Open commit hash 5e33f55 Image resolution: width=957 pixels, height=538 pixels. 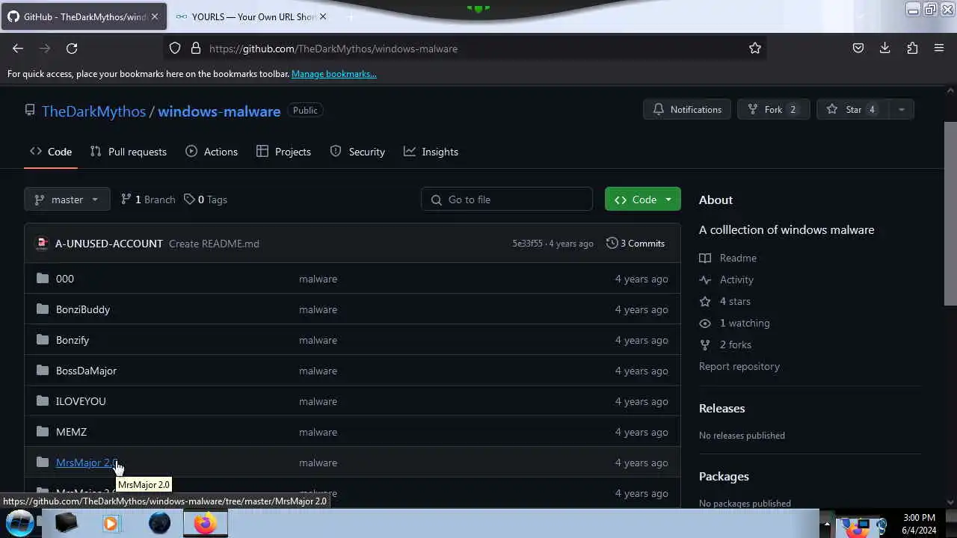527,244
